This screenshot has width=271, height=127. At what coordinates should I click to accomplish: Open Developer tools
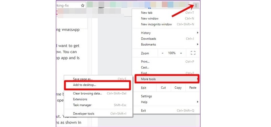[x=98, y=114]
